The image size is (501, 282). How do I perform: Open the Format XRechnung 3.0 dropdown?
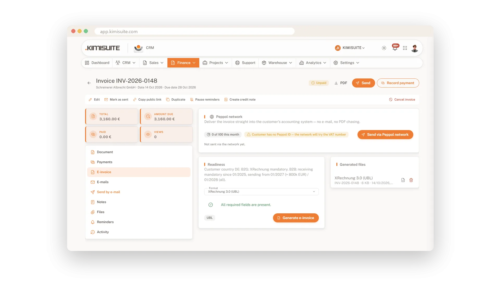(261, 192)
